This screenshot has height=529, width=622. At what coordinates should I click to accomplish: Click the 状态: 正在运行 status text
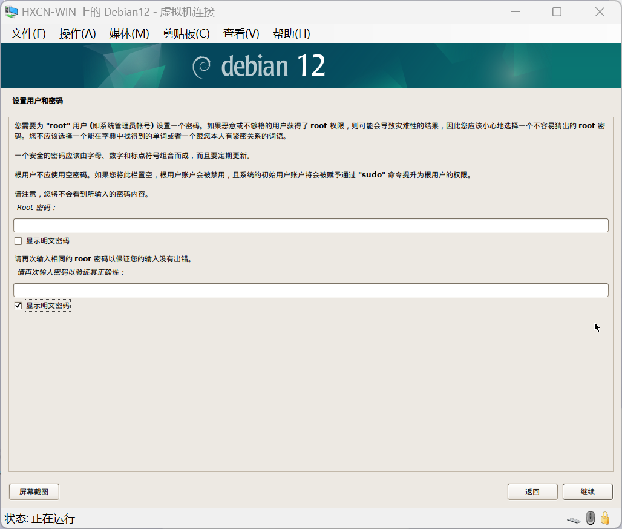pyautogui.click(x=40, y=518)
